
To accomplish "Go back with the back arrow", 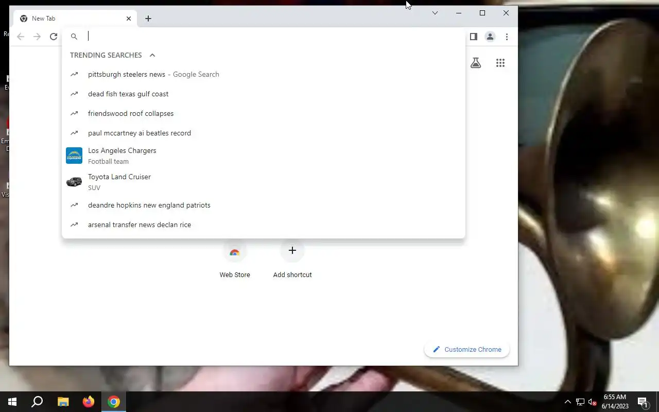I will (x=21, y=37).
